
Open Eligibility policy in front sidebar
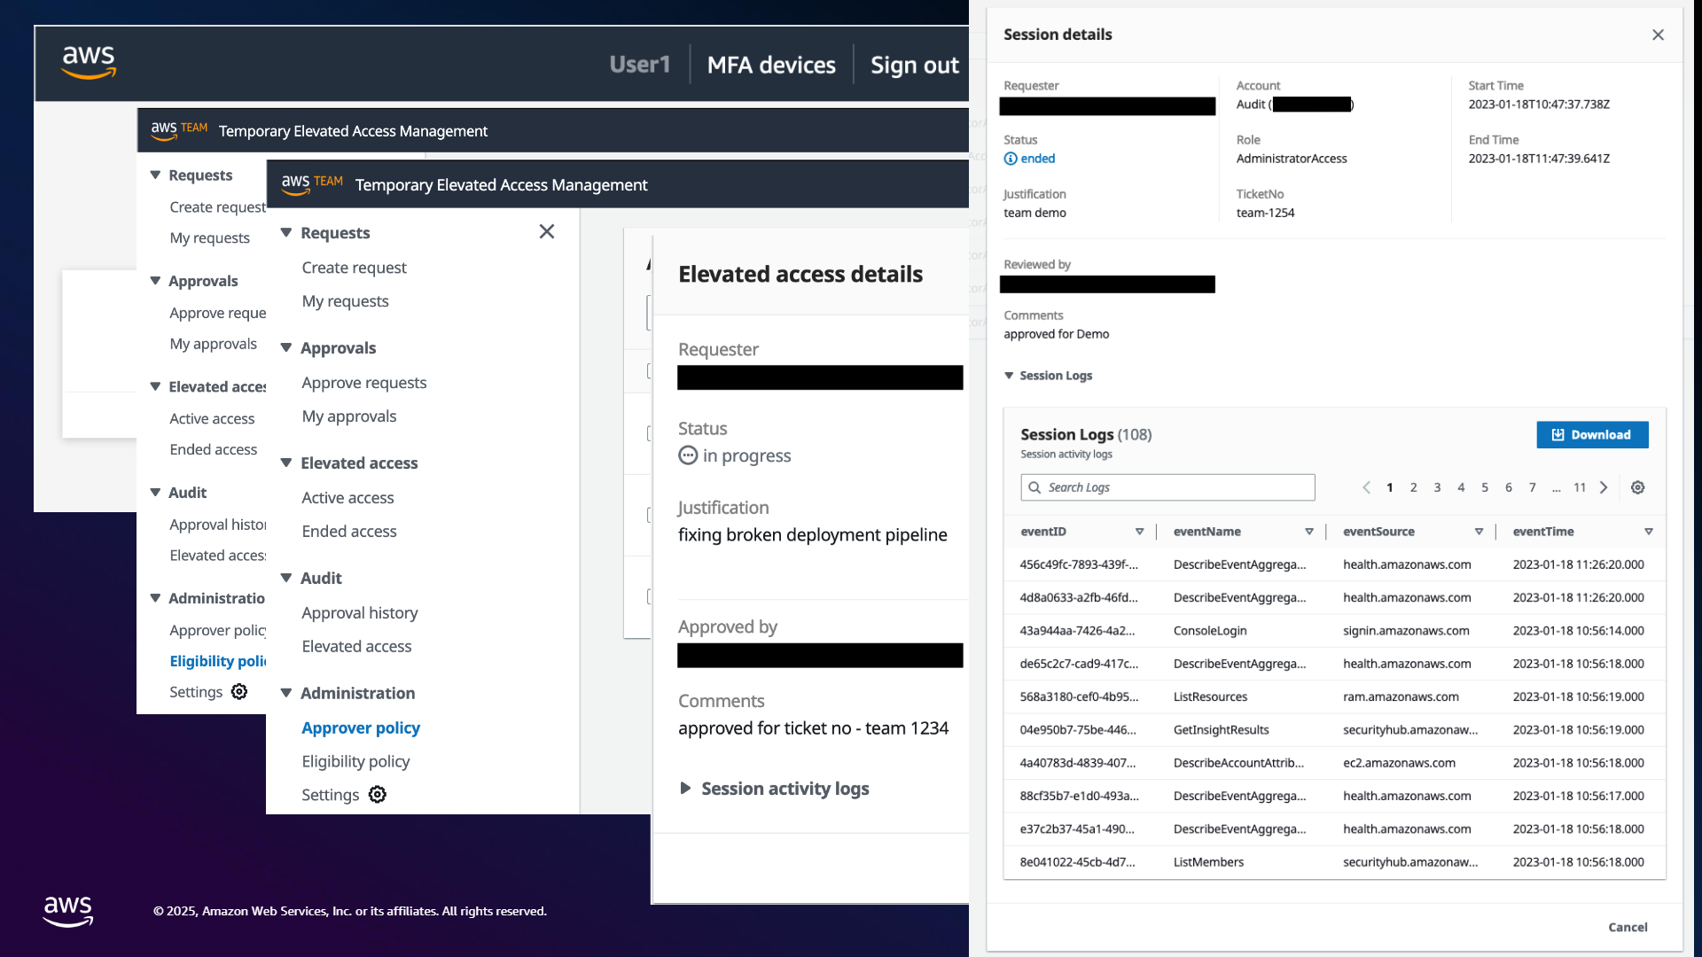pos(355,761)
